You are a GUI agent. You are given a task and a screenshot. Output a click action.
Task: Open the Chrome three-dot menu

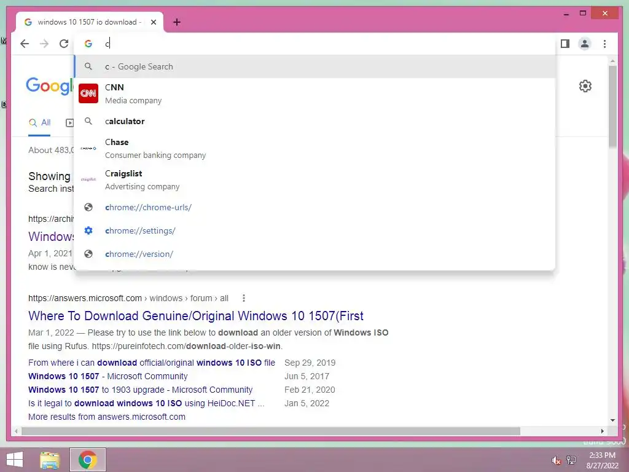[604, 44]
